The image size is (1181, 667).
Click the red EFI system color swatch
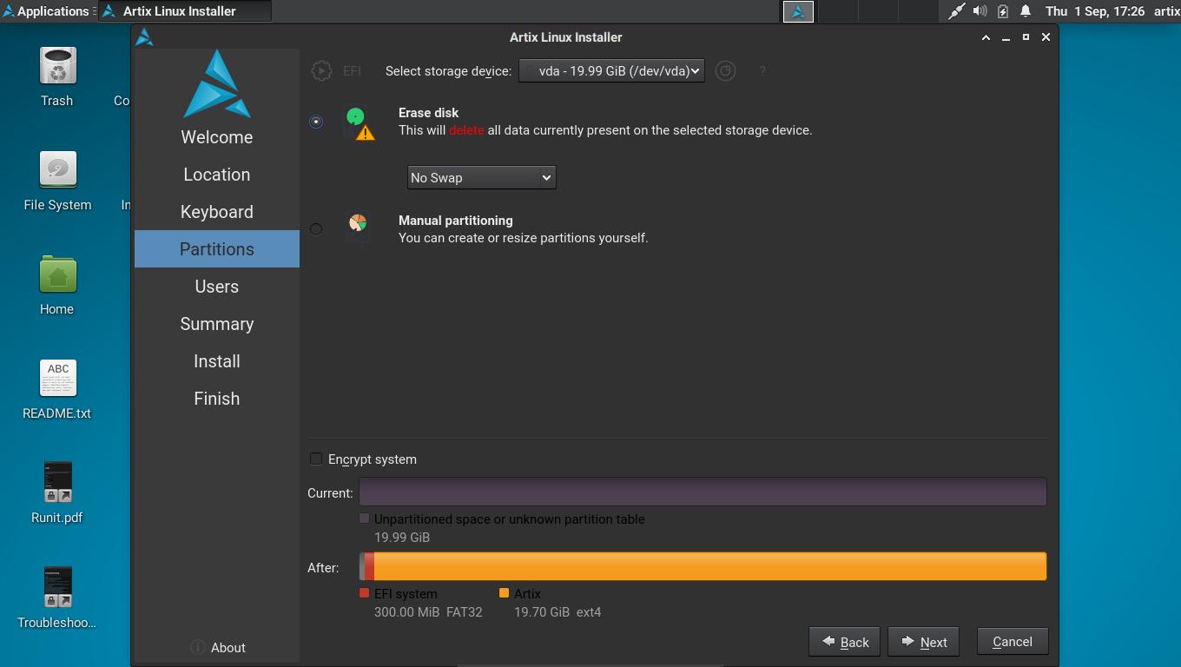pyautogui.click(x=365, y=593)
